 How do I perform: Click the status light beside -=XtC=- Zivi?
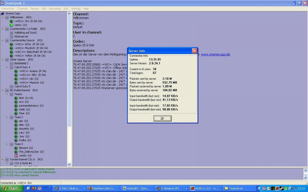click(x=12, y=21)
